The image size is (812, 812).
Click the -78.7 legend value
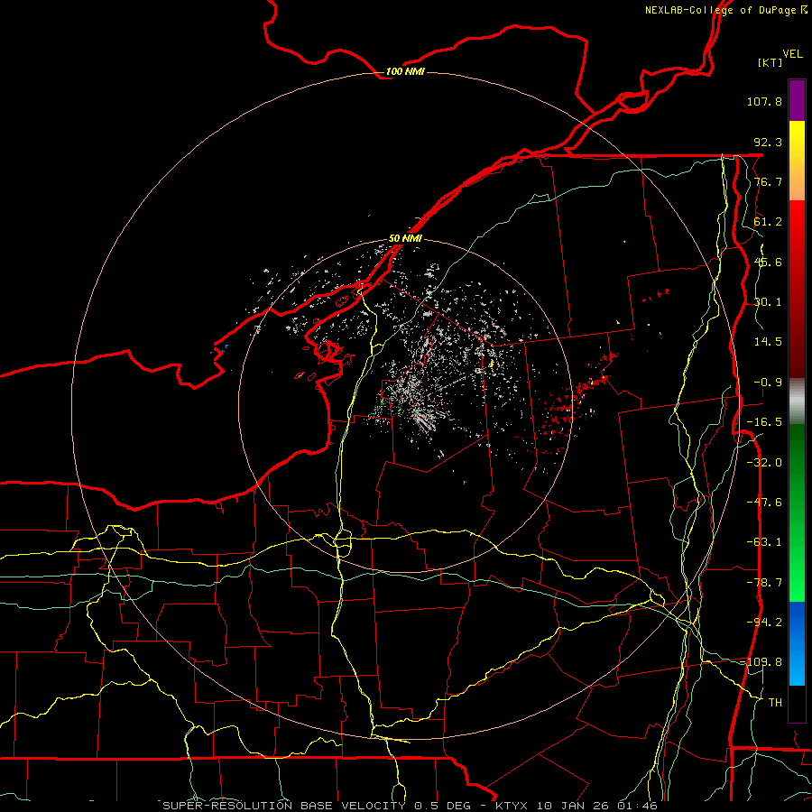pyautogui.click(x=764, y=583)
